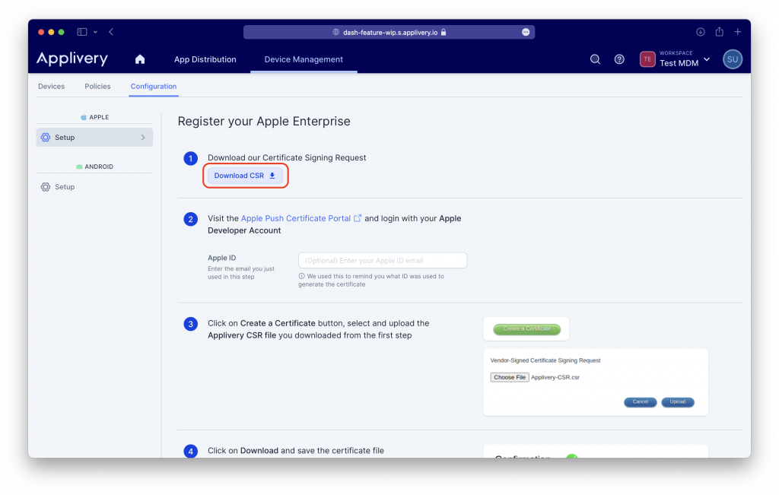Click Upload in the example image
Viewport: 779px width, 495px height.
click(678, 402)
